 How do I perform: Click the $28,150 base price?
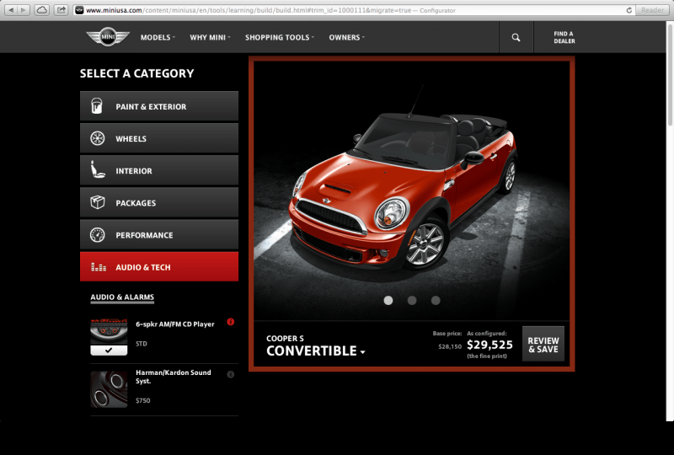(x=450, y=346)
